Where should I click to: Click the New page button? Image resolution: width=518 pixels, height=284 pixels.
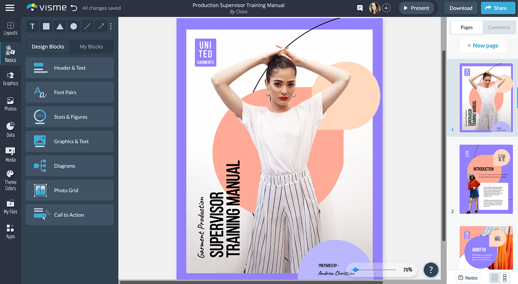pos(483,45)
